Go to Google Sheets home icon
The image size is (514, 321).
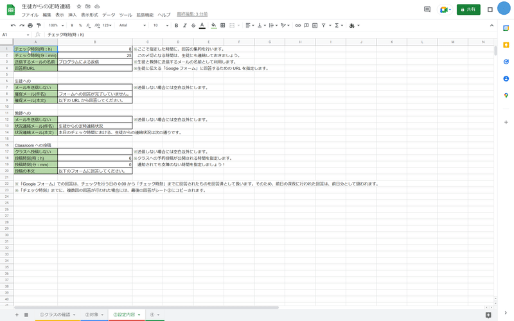[11, 10]
